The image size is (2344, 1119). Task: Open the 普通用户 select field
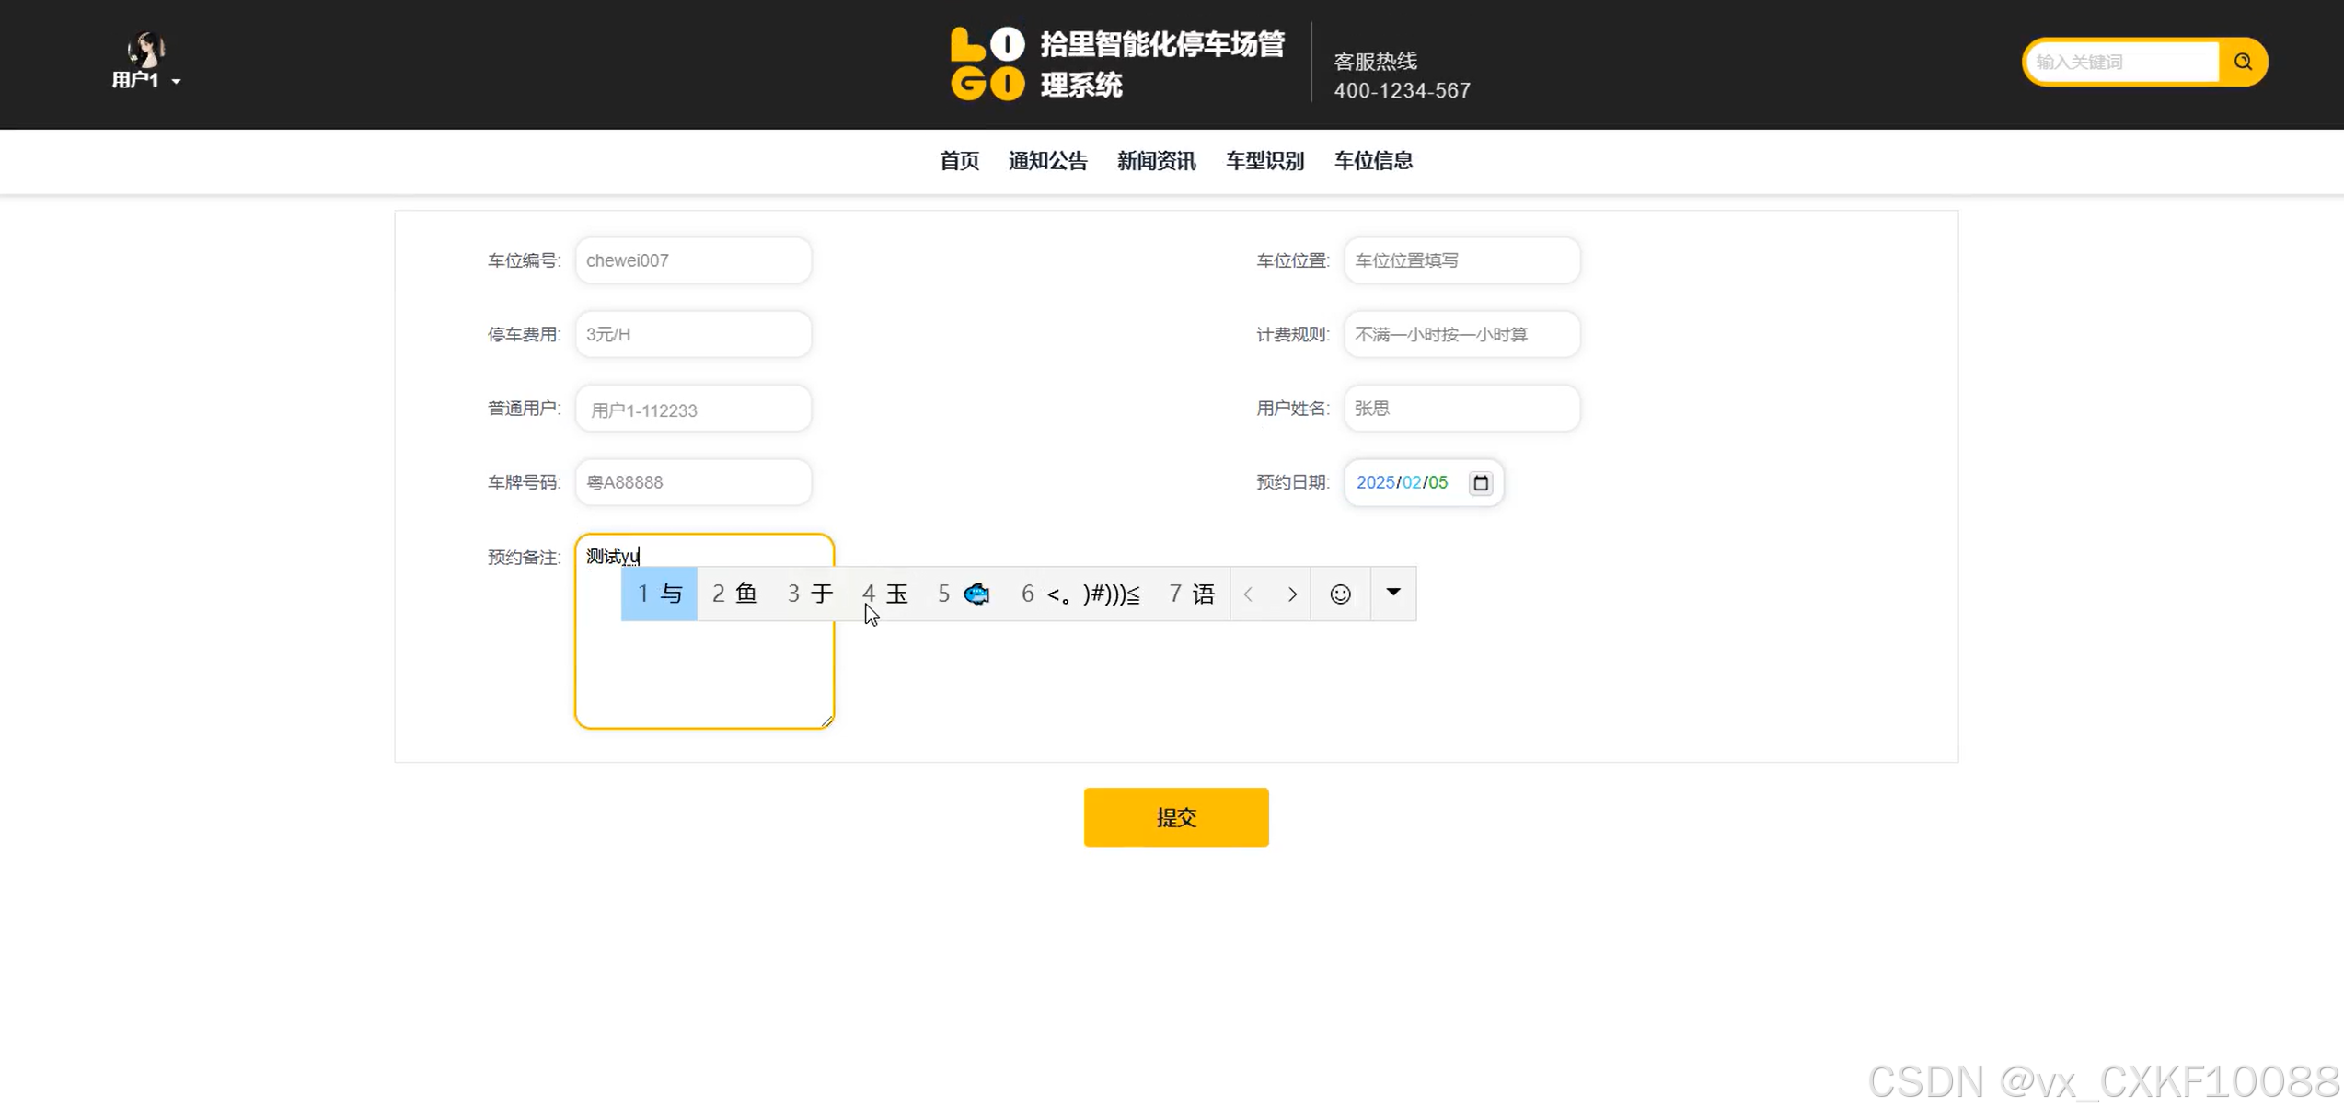(693, 410)
